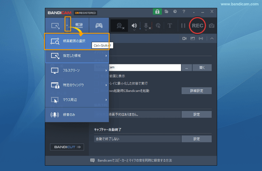The height and width of the screenshot is (171, 262).
Task: Open the BANDICUT link button
Action: pyautogui.click(x=67, y=147)
